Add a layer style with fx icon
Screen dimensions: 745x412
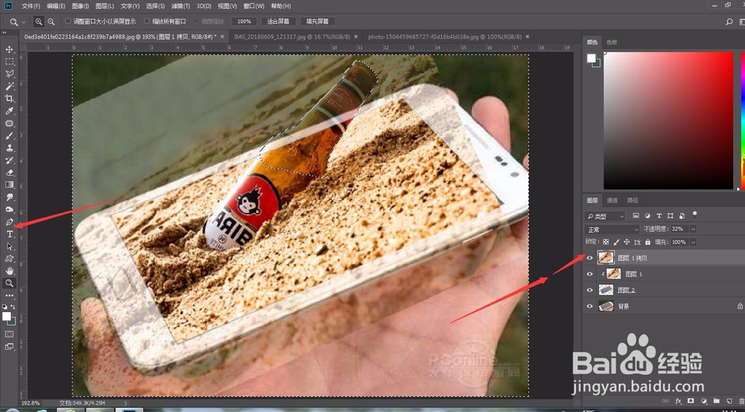678,402
